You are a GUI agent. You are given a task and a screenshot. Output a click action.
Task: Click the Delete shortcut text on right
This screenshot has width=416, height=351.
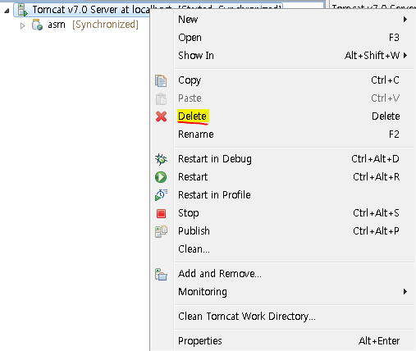point(386,116)
